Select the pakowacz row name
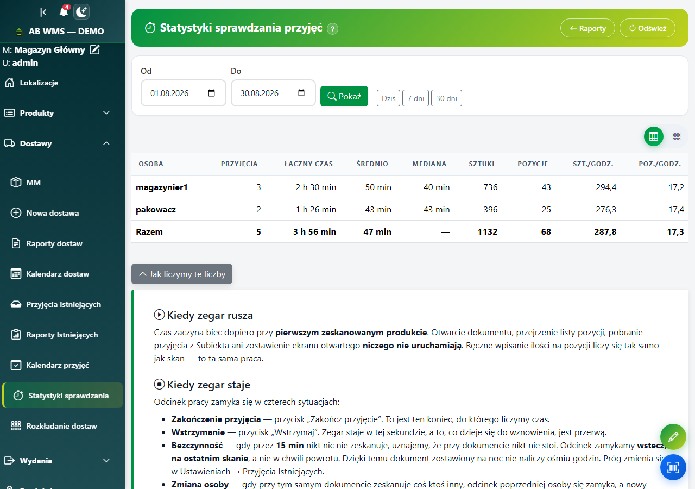The width and height of the screenshot is (695, 489). [156, 209]
